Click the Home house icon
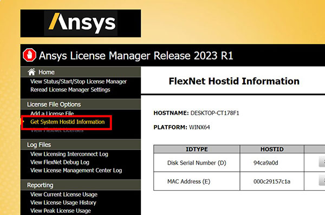Screen dimensions: 325x215 (31, 72)
